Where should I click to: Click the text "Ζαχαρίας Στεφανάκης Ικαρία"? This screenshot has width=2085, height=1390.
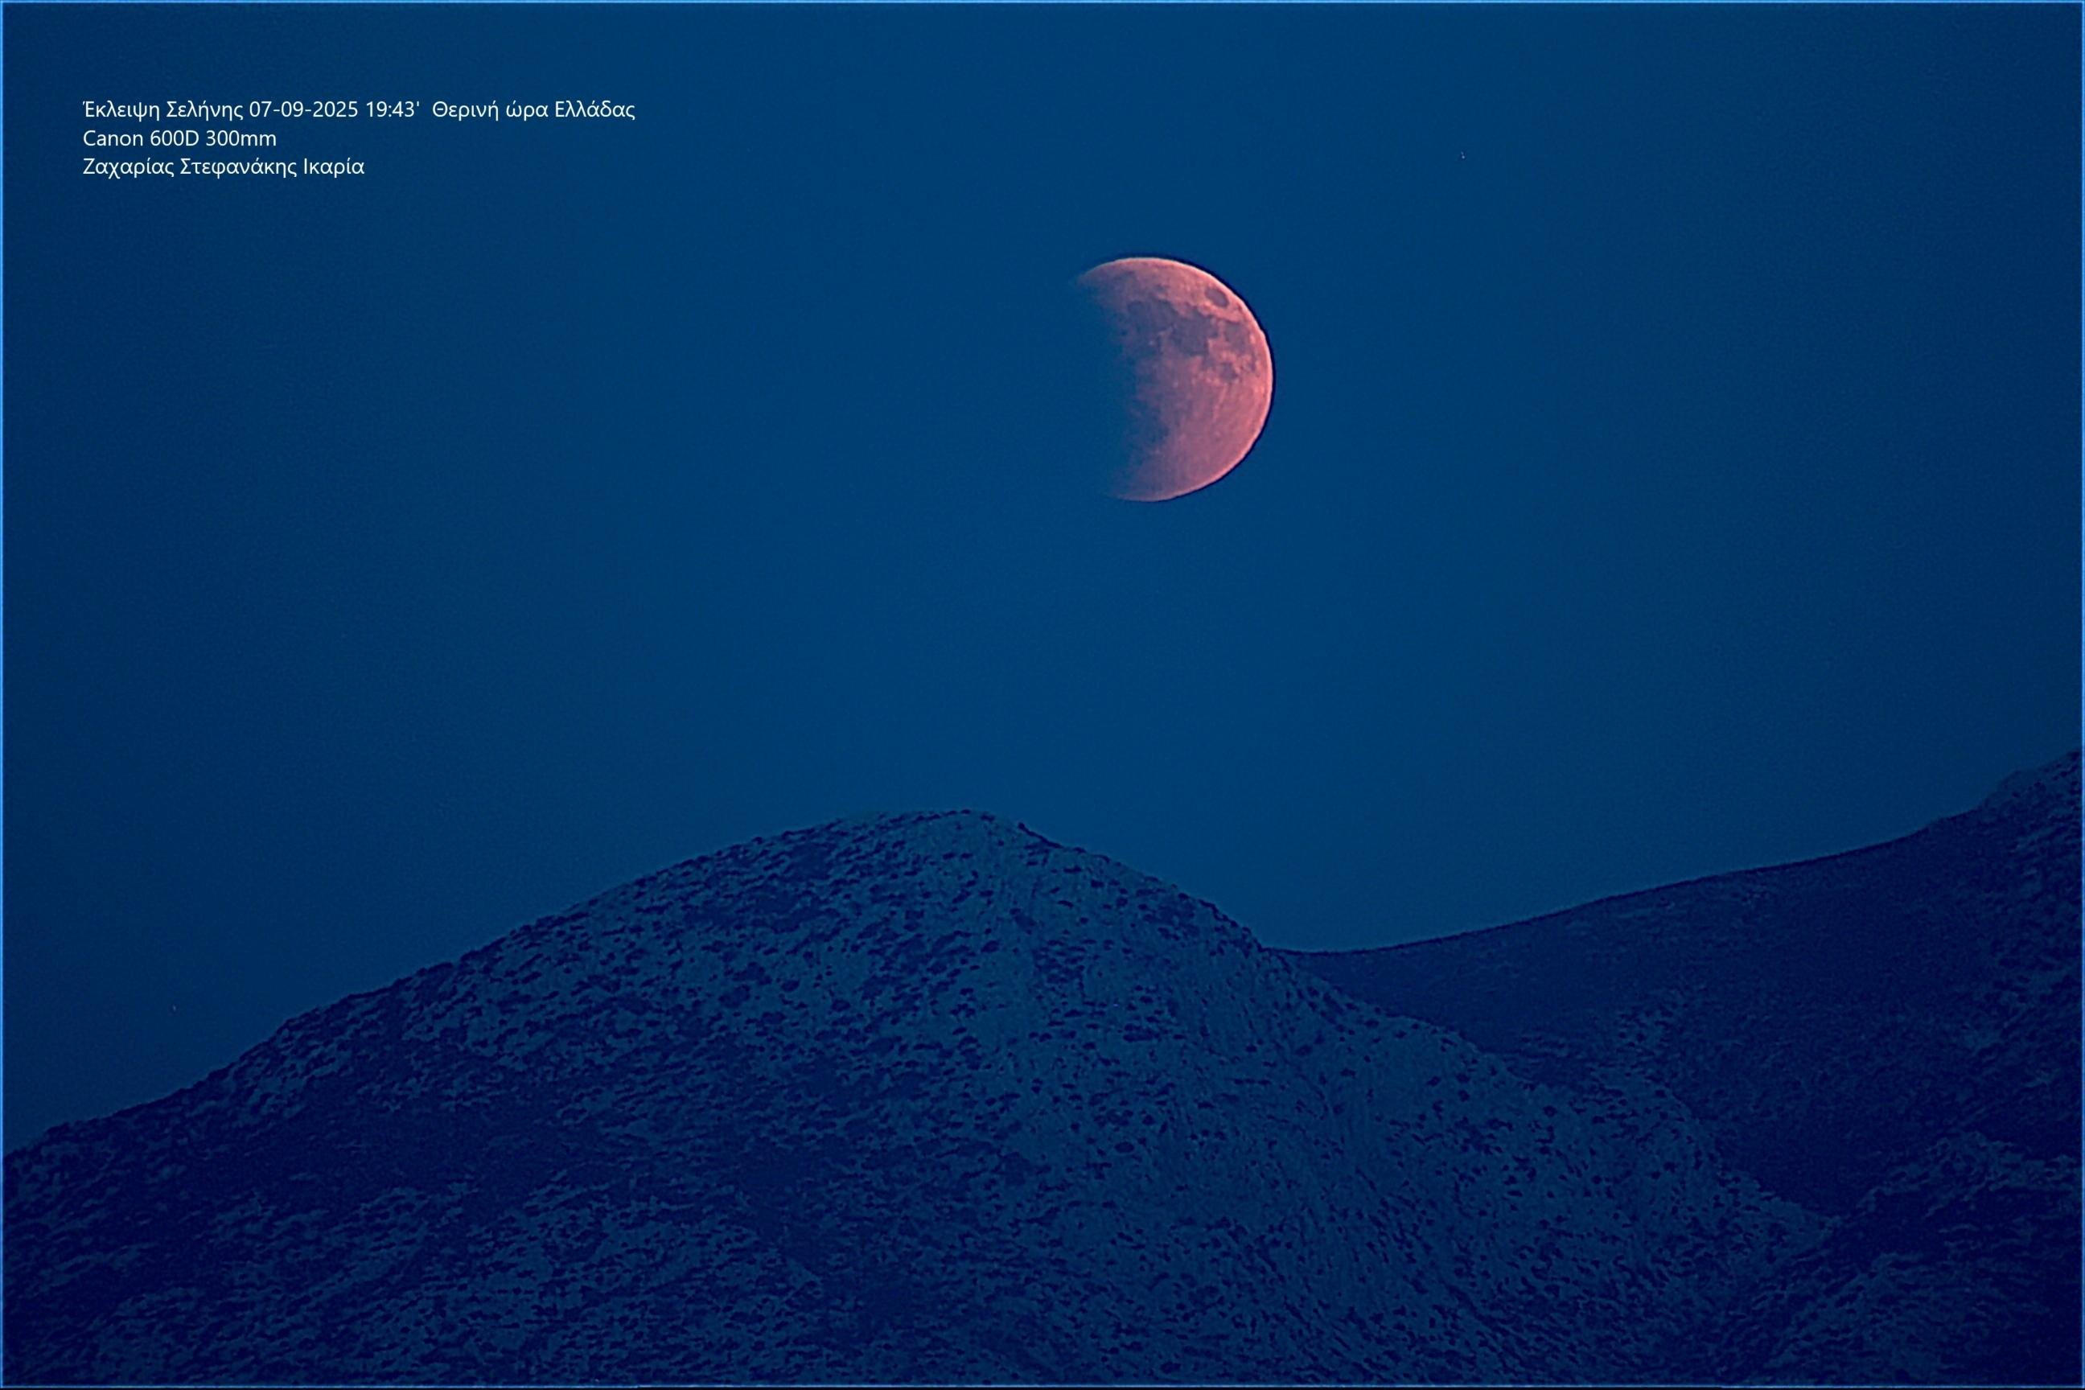pyautogui.click(x=224, y=167)
